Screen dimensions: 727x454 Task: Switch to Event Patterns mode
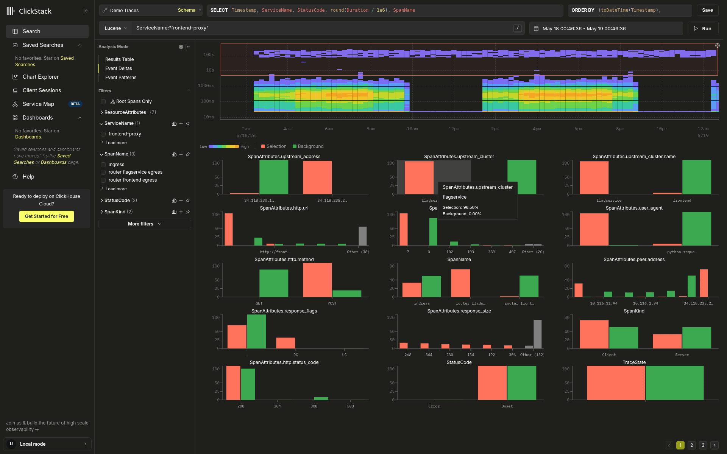pyautogui.click(x=121, y=78)
